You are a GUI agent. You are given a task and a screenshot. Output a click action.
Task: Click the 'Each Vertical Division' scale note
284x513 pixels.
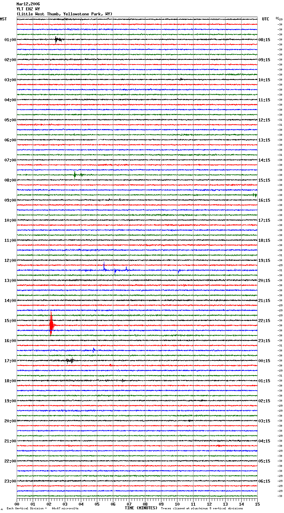click(x=42, y=508)
